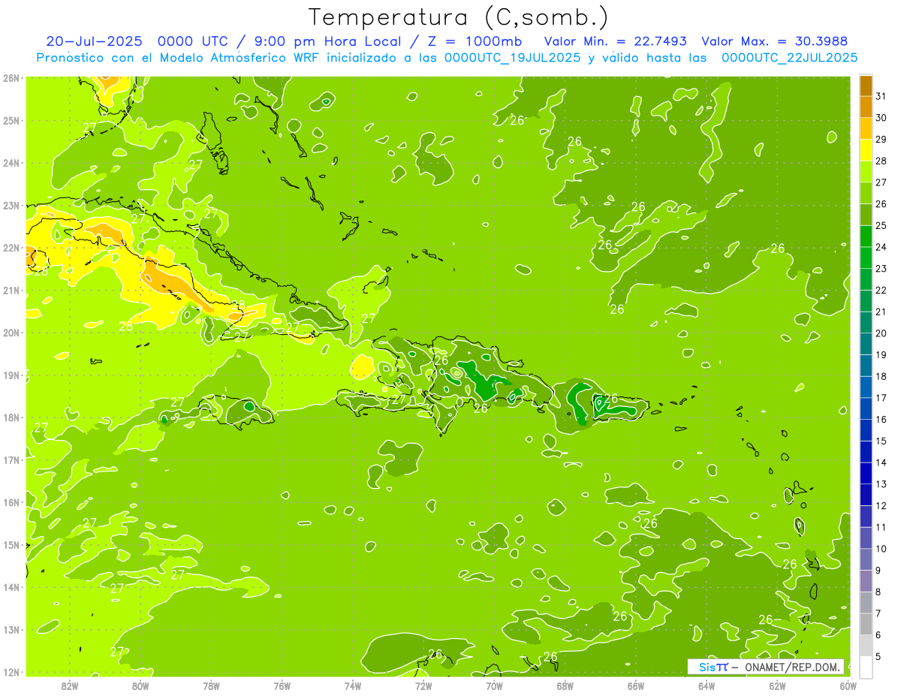The width and height of the screenshot is (901, 696).
Task: Click the 26N latitude axis label
Action: [x=11, y=78]
